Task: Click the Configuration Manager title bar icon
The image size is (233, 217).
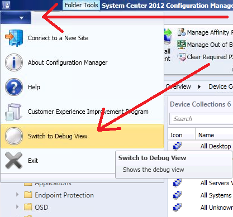Action: 6,5
